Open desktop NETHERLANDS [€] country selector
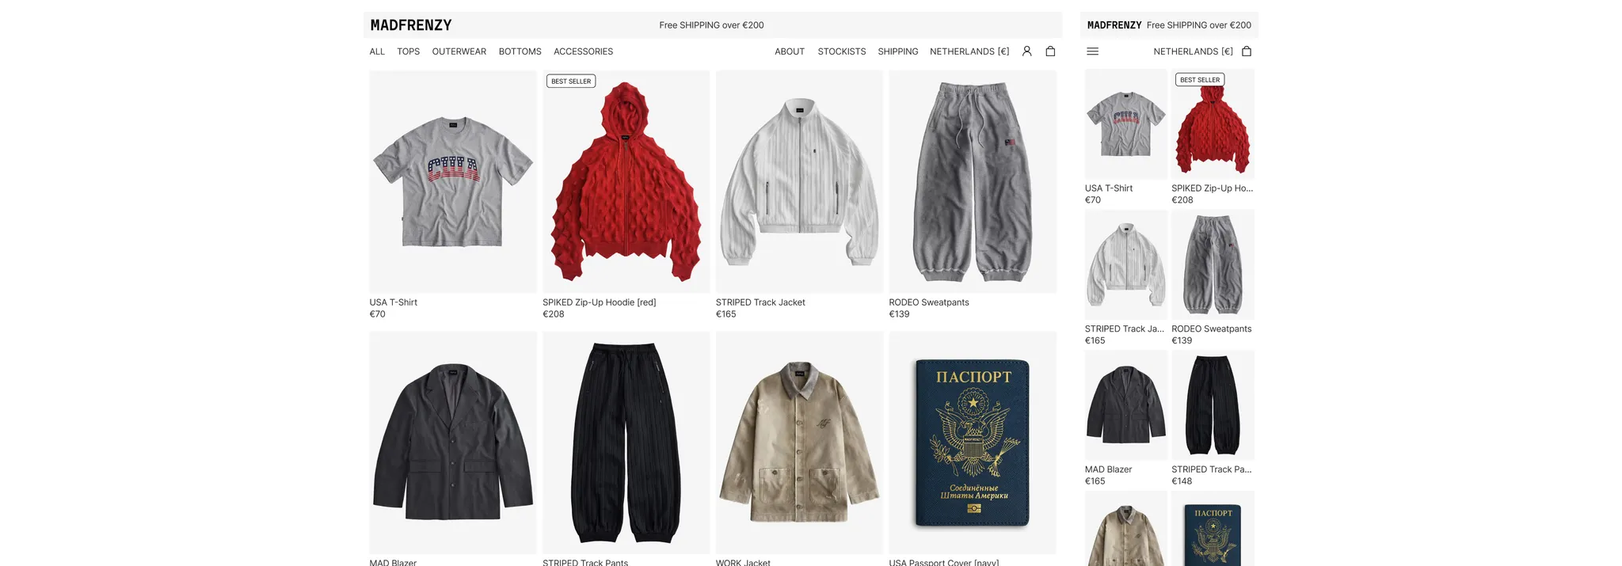 969,51
